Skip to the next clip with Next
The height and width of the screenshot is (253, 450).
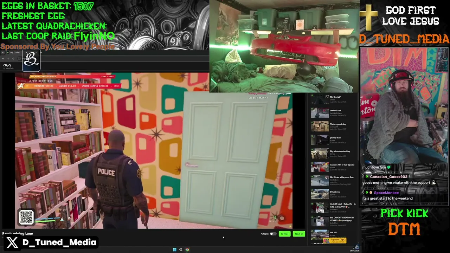(298, 234)
